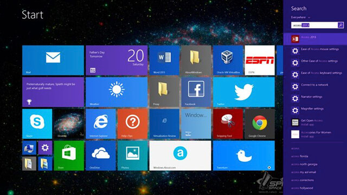Open the small blue pictures folder tile

45,164
